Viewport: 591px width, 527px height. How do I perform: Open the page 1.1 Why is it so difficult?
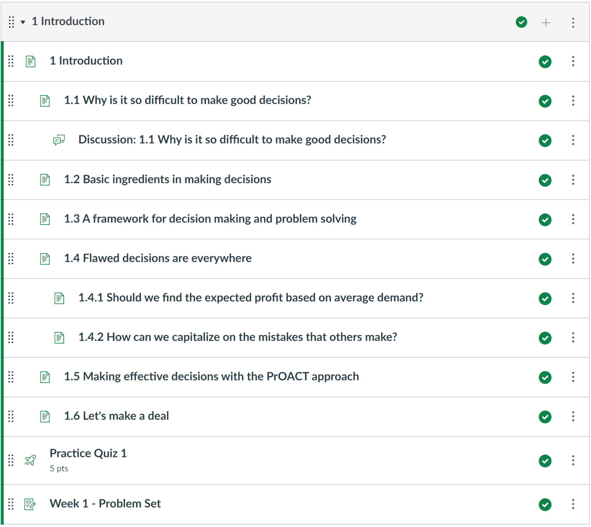coord(187,100)
